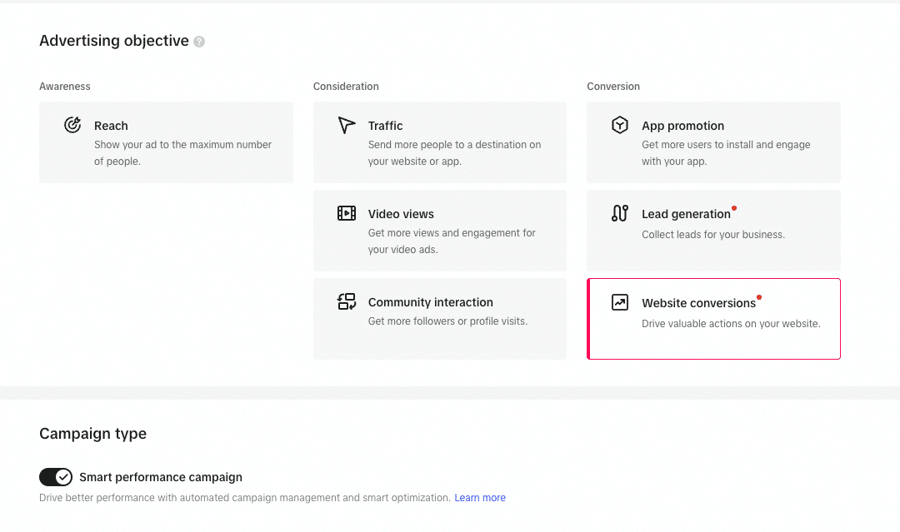Viewport: 900px width, 532px height.
Task: Click the Traffic cursor arrow icon
Action: click(x=347, y=126)
